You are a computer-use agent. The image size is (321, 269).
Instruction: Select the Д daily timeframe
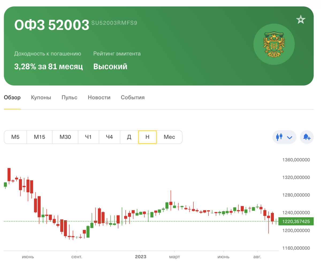129,137
